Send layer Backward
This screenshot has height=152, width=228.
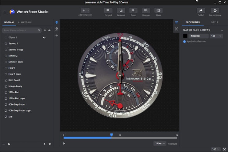point(121,10)
